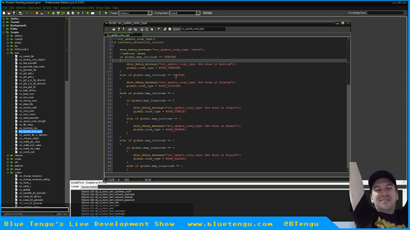Collapse the system scripts group
This screenshot has height=230, width=410.
pos(8,172)
